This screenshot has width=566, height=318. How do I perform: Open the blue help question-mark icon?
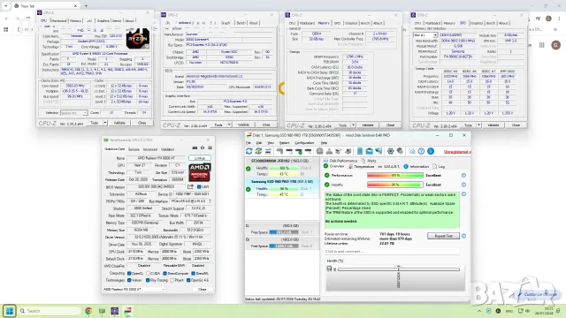point(421,151)
